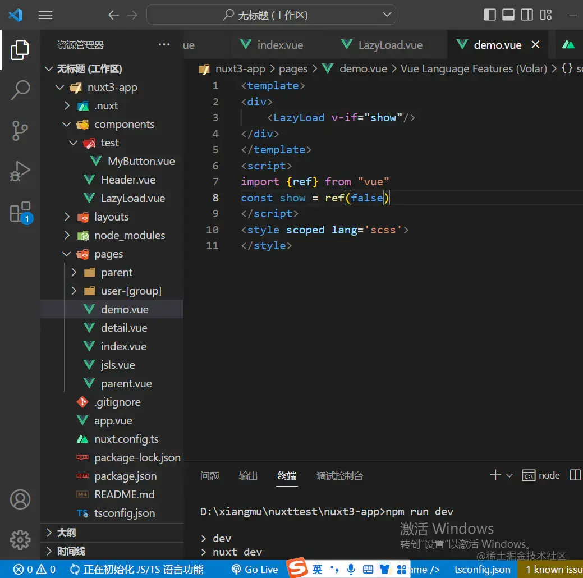The image size is (583, 578).
Task: Open Accounts menu in activity bar
Action: coord(20,499)
